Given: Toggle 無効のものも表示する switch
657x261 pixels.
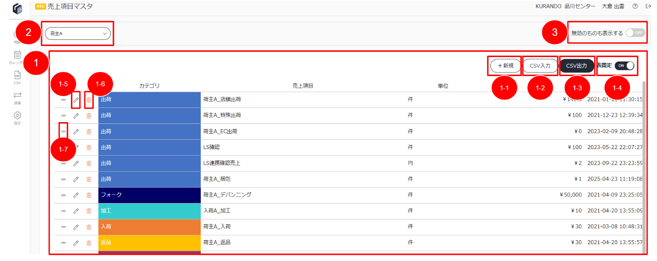Looking at the screenshot, I should [x=636, y=33].
